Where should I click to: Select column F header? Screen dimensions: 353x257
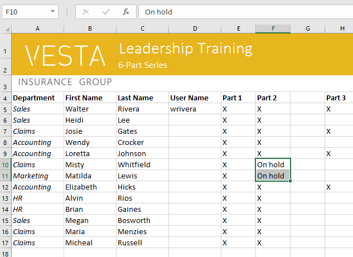[x=273, y=28]
